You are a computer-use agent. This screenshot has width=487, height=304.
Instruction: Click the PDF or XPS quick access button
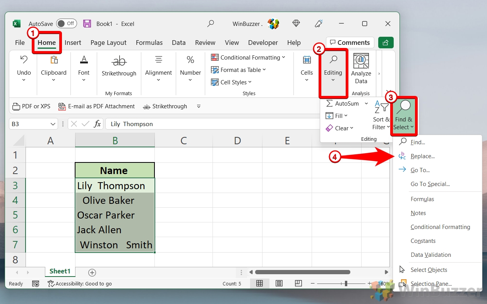[x=31, y=106]
